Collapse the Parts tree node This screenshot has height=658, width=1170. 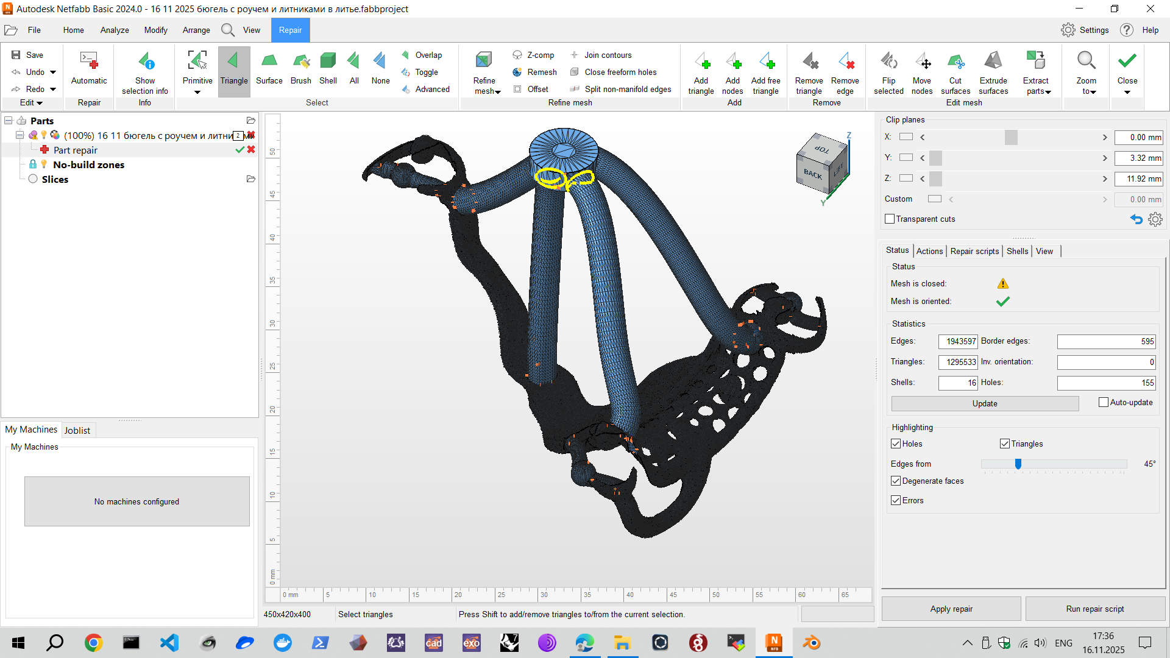(x=8, y=120)
